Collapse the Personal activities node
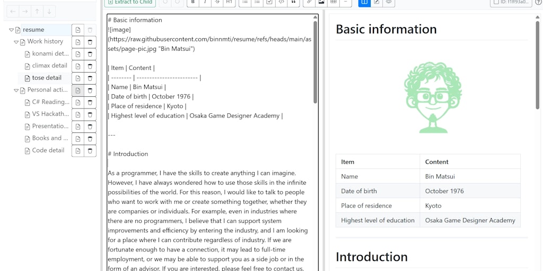543x271 pixels. 16,91
